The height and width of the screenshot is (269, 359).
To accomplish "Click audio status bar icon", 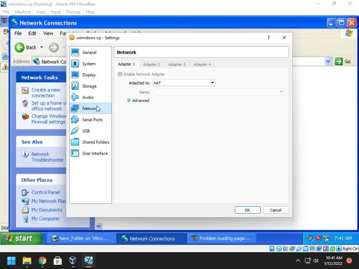I will click(x=285, y=249).
